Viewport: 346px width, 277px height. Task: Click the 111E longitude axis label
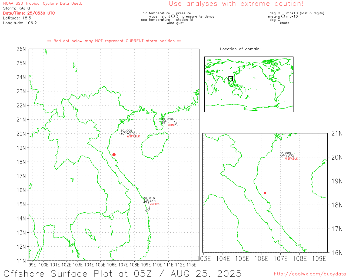point(169,265)
